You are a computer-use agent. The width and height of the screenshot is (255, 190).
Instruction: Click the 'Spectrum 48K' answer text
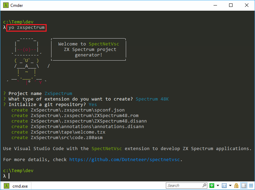[x=152, y=99]
